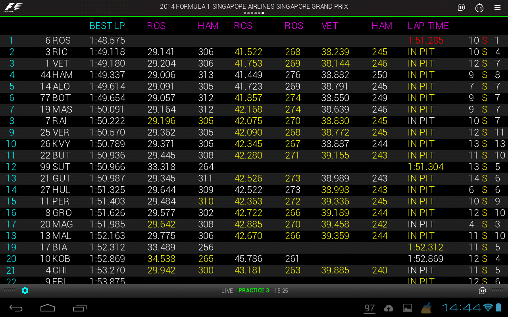Viewport: 508px width, 317px height.
Task: Select driver row 10 KOB
Action: pos(254,259)
